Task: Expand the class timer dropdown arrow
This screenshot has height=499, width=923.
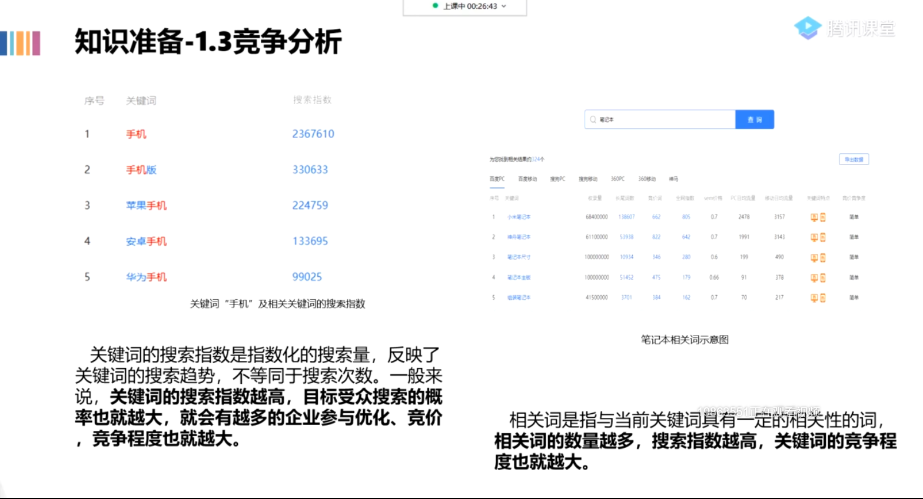Action: click(x=504, y=6)
